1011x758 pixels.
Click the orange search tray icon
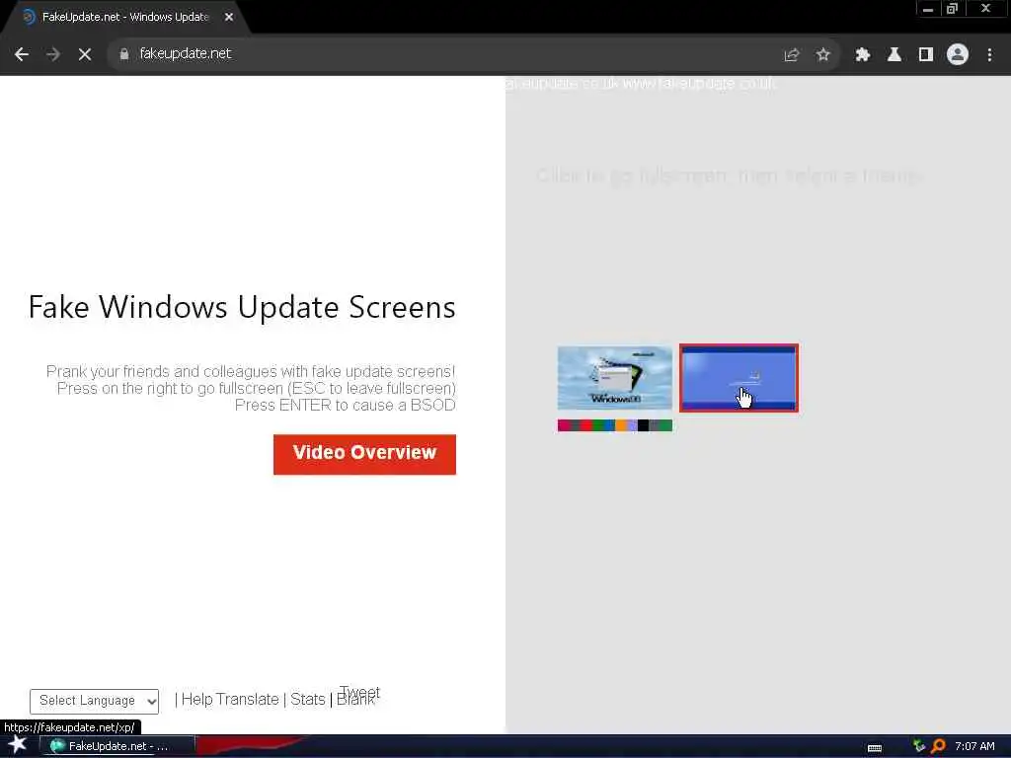pyautogui.click(x=938, y=746)
